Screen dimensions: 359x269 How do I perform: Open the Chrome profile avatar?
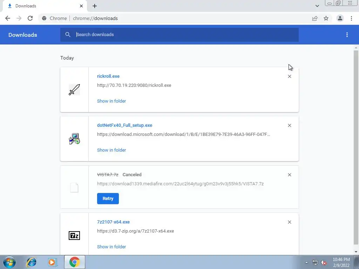pyautogui.click(x=340, y=18)
